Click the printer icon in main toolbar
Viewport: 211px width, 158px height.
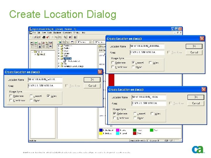[44, 37]
